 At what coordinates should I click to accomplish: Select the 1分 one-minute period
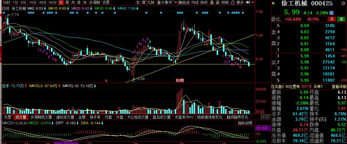(x=15, y=3)
